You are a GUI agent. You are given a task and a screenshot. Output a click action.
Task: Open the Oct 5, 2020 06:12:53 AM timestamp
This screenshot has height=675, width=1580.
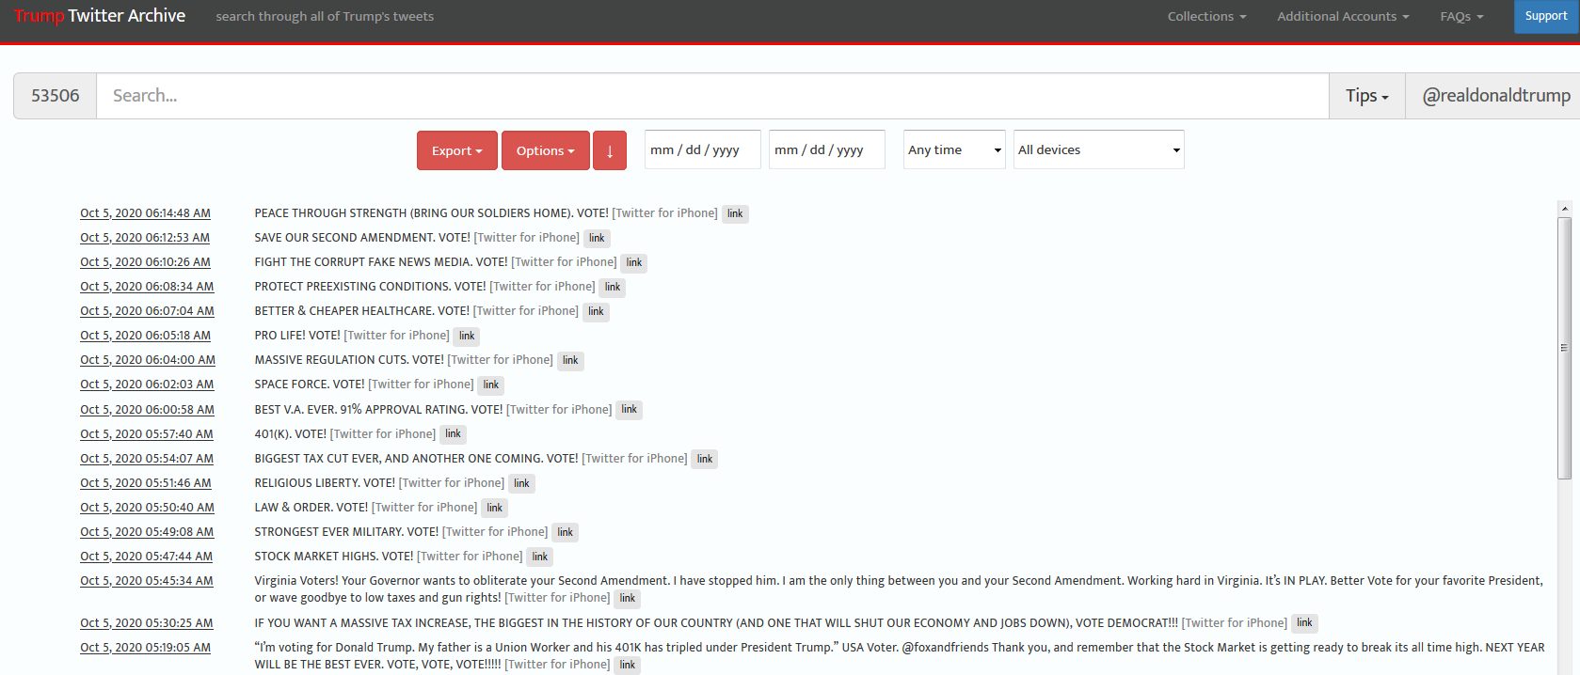coord(145,238)
